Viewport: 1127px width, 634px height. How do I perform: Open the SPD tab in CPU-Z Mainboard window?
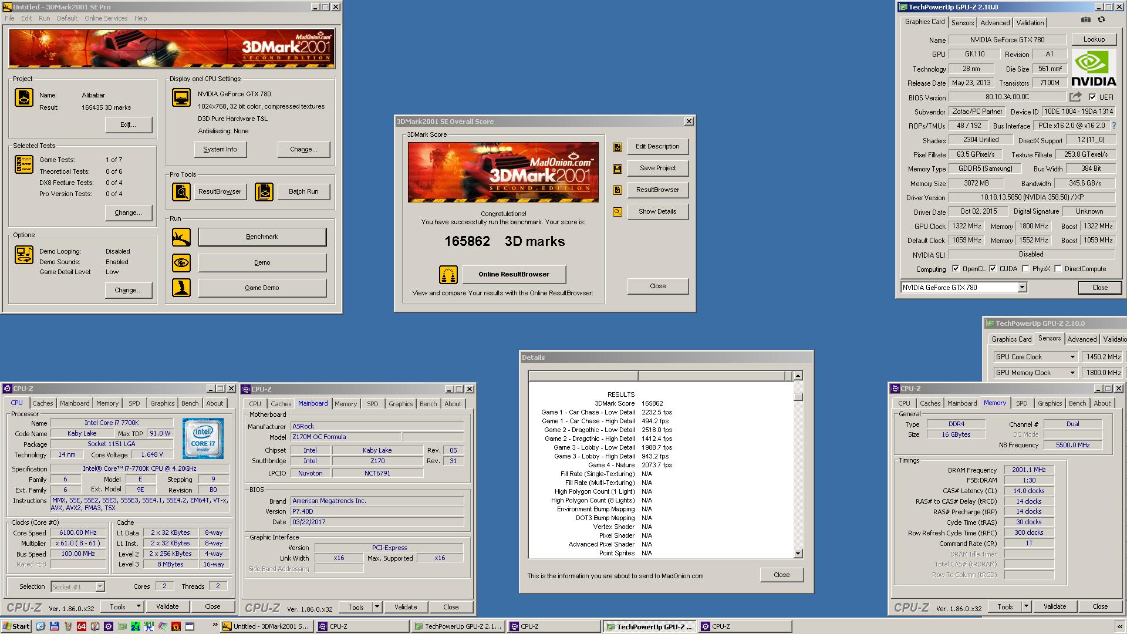tap(373, 404)
